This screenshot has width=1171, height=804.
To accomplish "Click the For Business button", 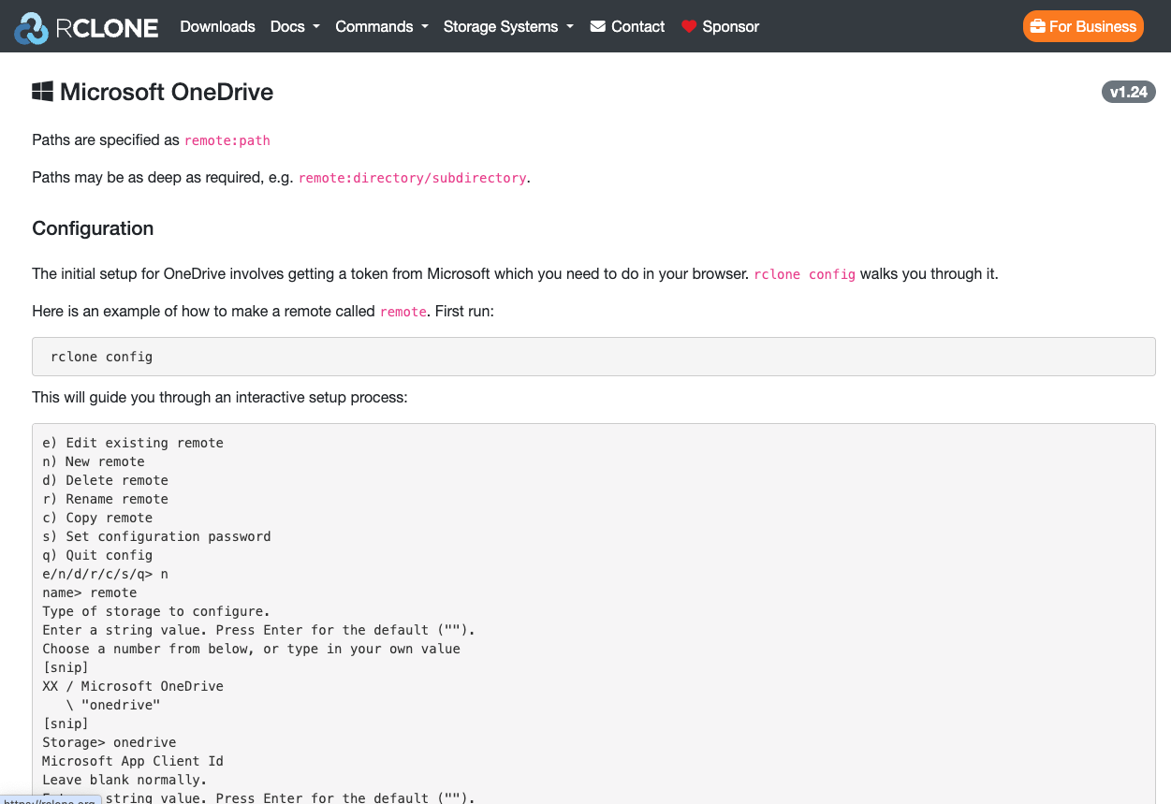I will [1083, 26].
